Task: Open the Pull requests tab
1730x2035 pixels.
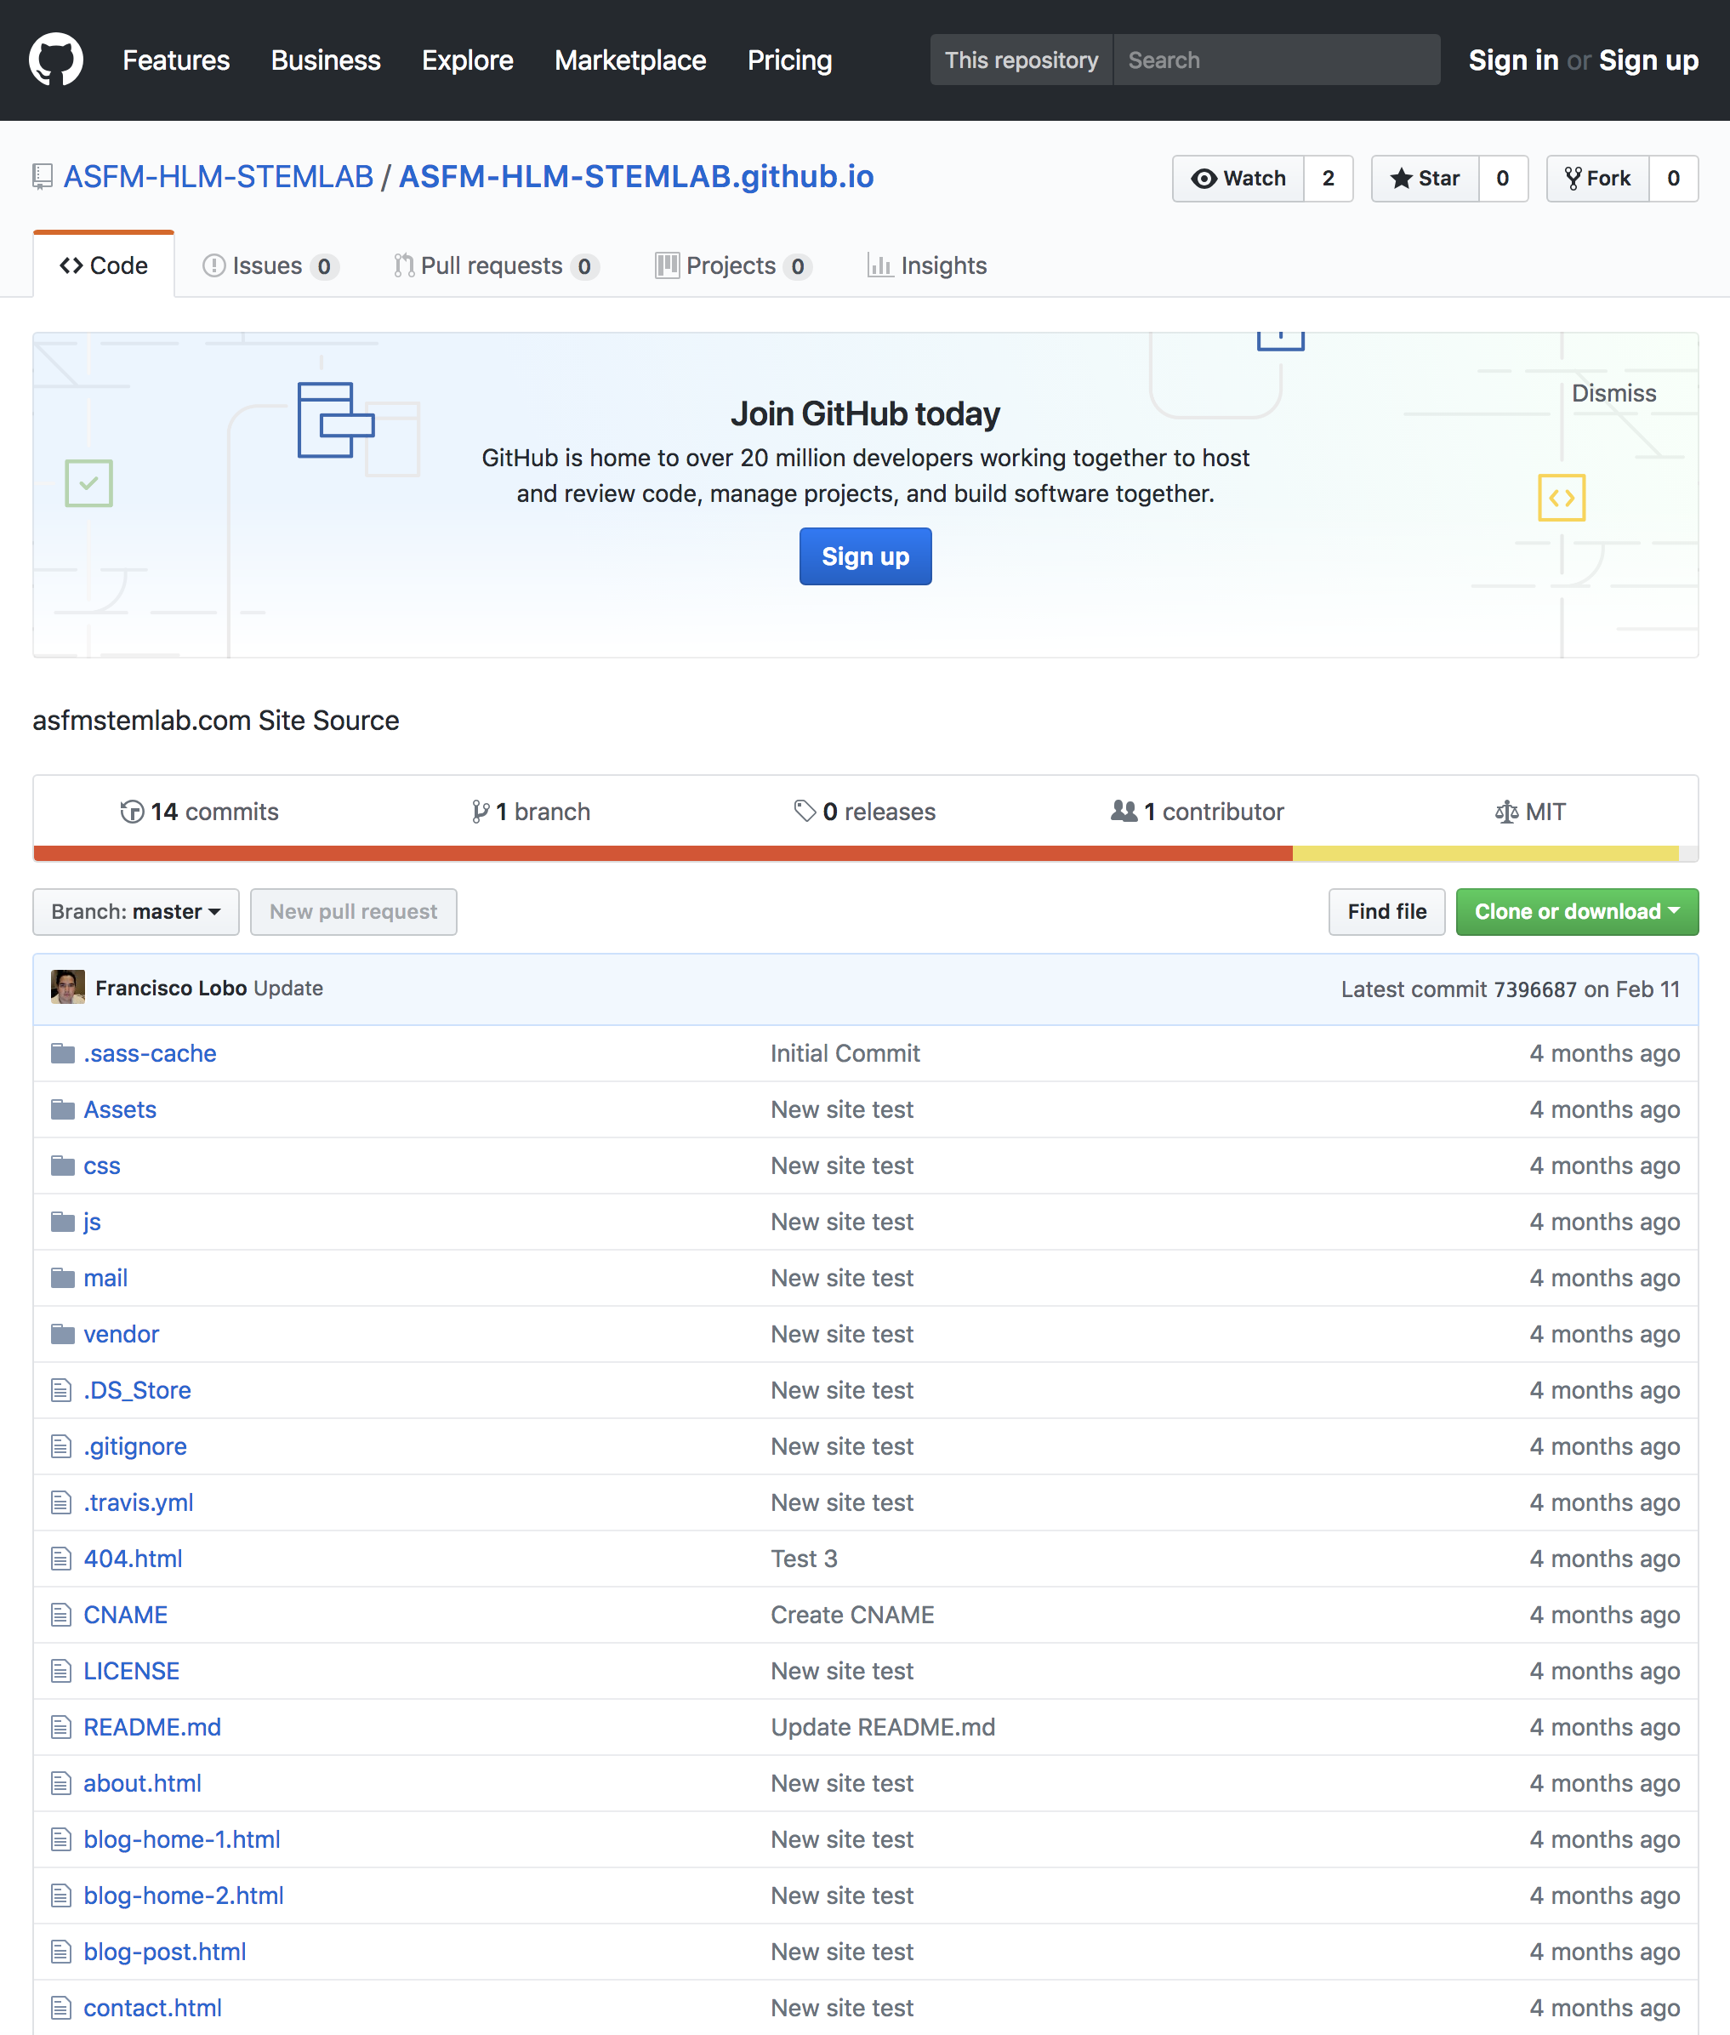Action: pyautogui.click(x=496, y=265)
